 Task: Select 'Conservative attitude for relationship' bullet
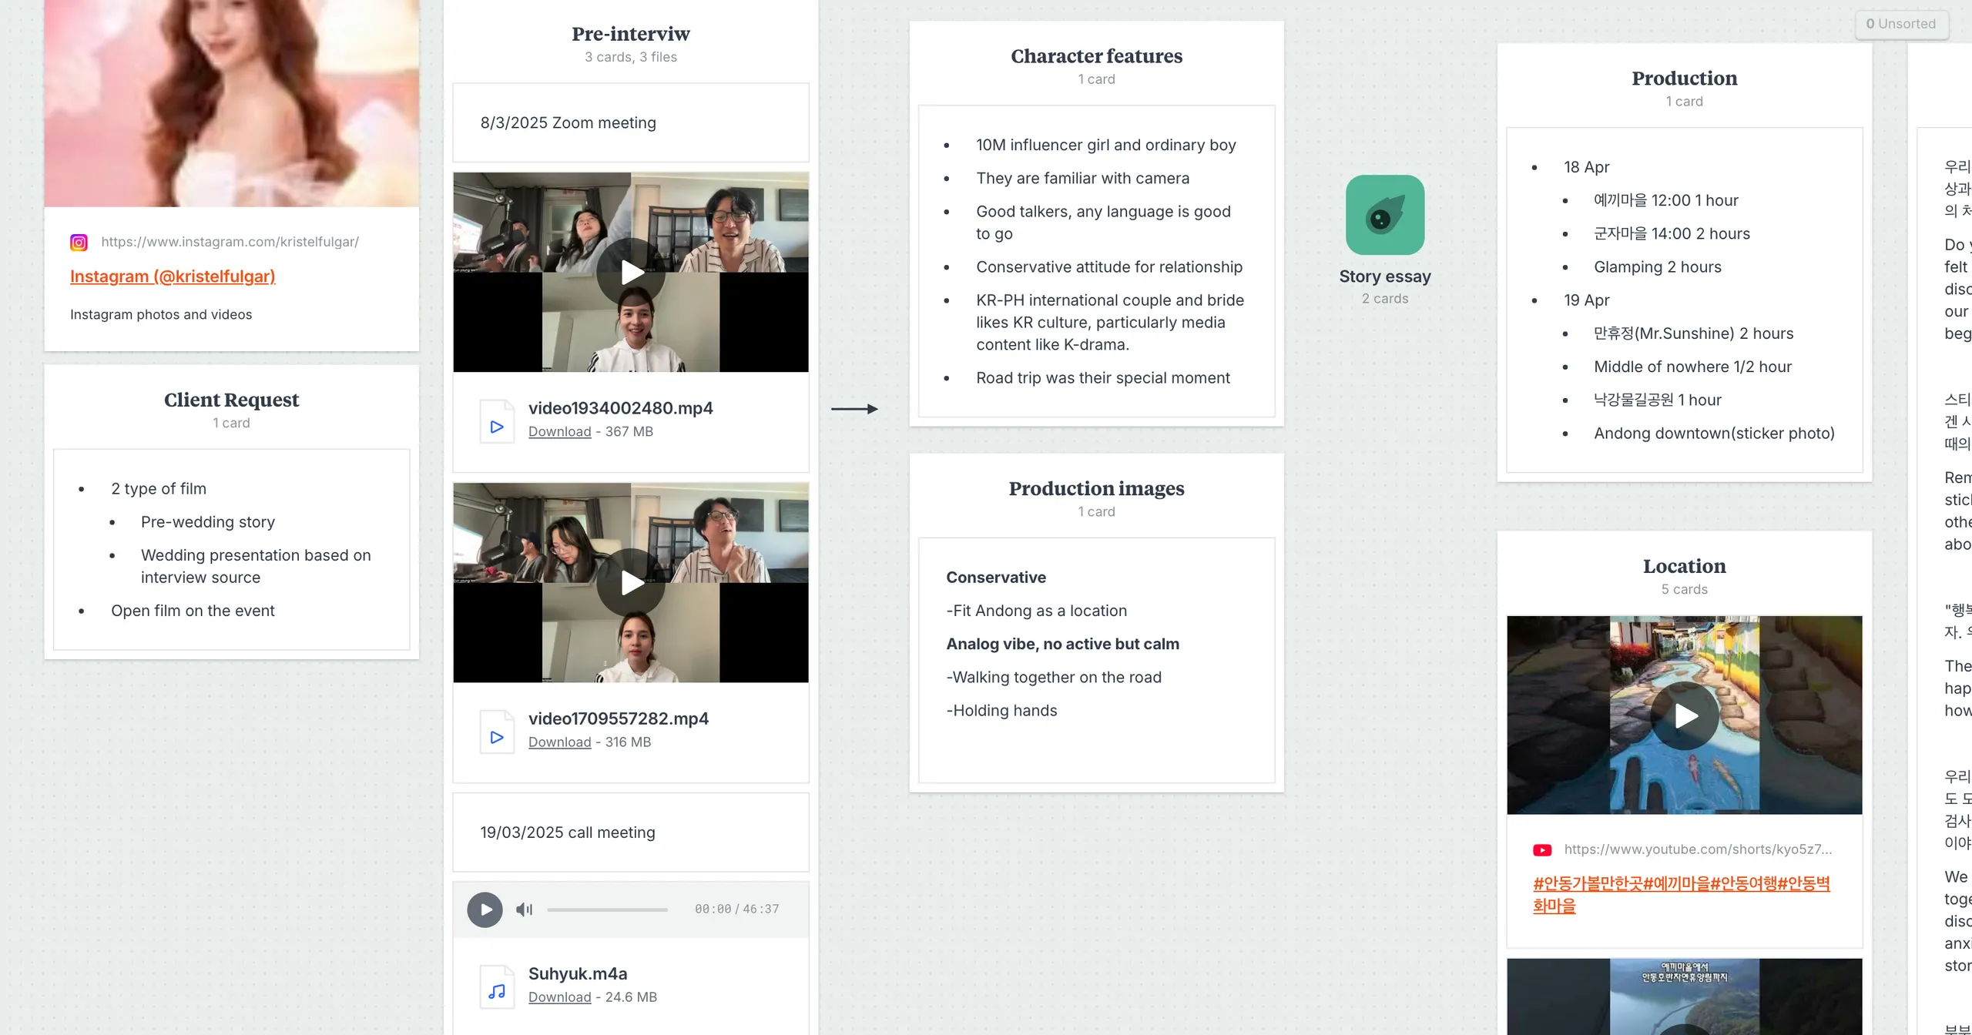pyautogui.click(x=1108, y=267)
